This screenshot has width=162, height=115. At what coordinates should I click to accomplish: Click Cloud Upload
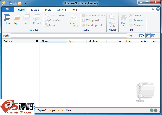point(92,25)
